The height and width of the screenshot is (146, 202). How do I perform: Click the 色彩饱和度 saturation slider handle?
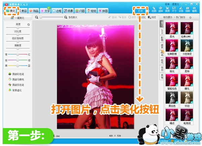[18, 41]
